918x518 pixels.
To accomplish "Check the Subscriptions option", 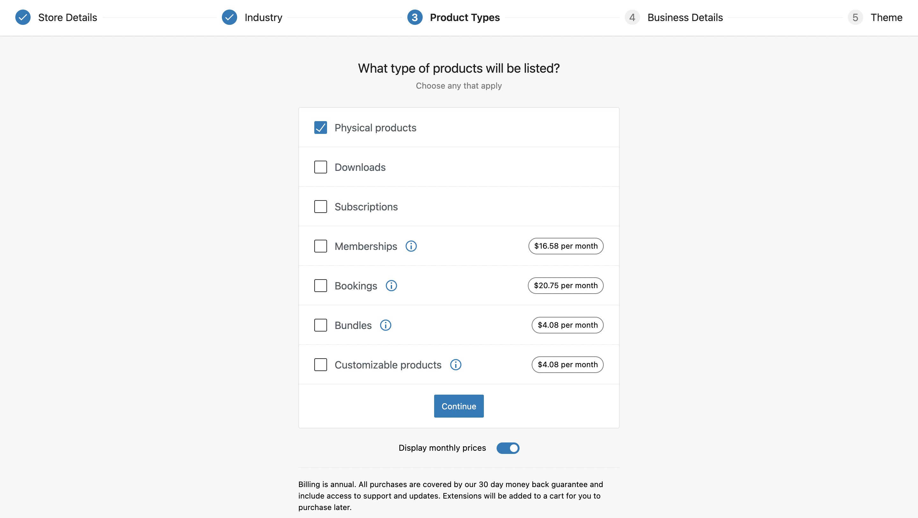I will coord(320,207).
